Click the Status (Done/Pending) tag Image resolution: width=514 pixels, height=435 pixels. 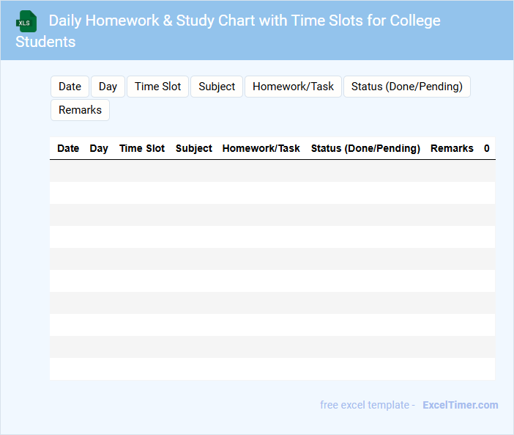click(406, 87)
